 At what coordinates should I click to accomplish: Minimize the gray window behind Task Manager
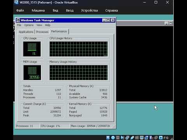pyautogui.click(x=166, y=23)
